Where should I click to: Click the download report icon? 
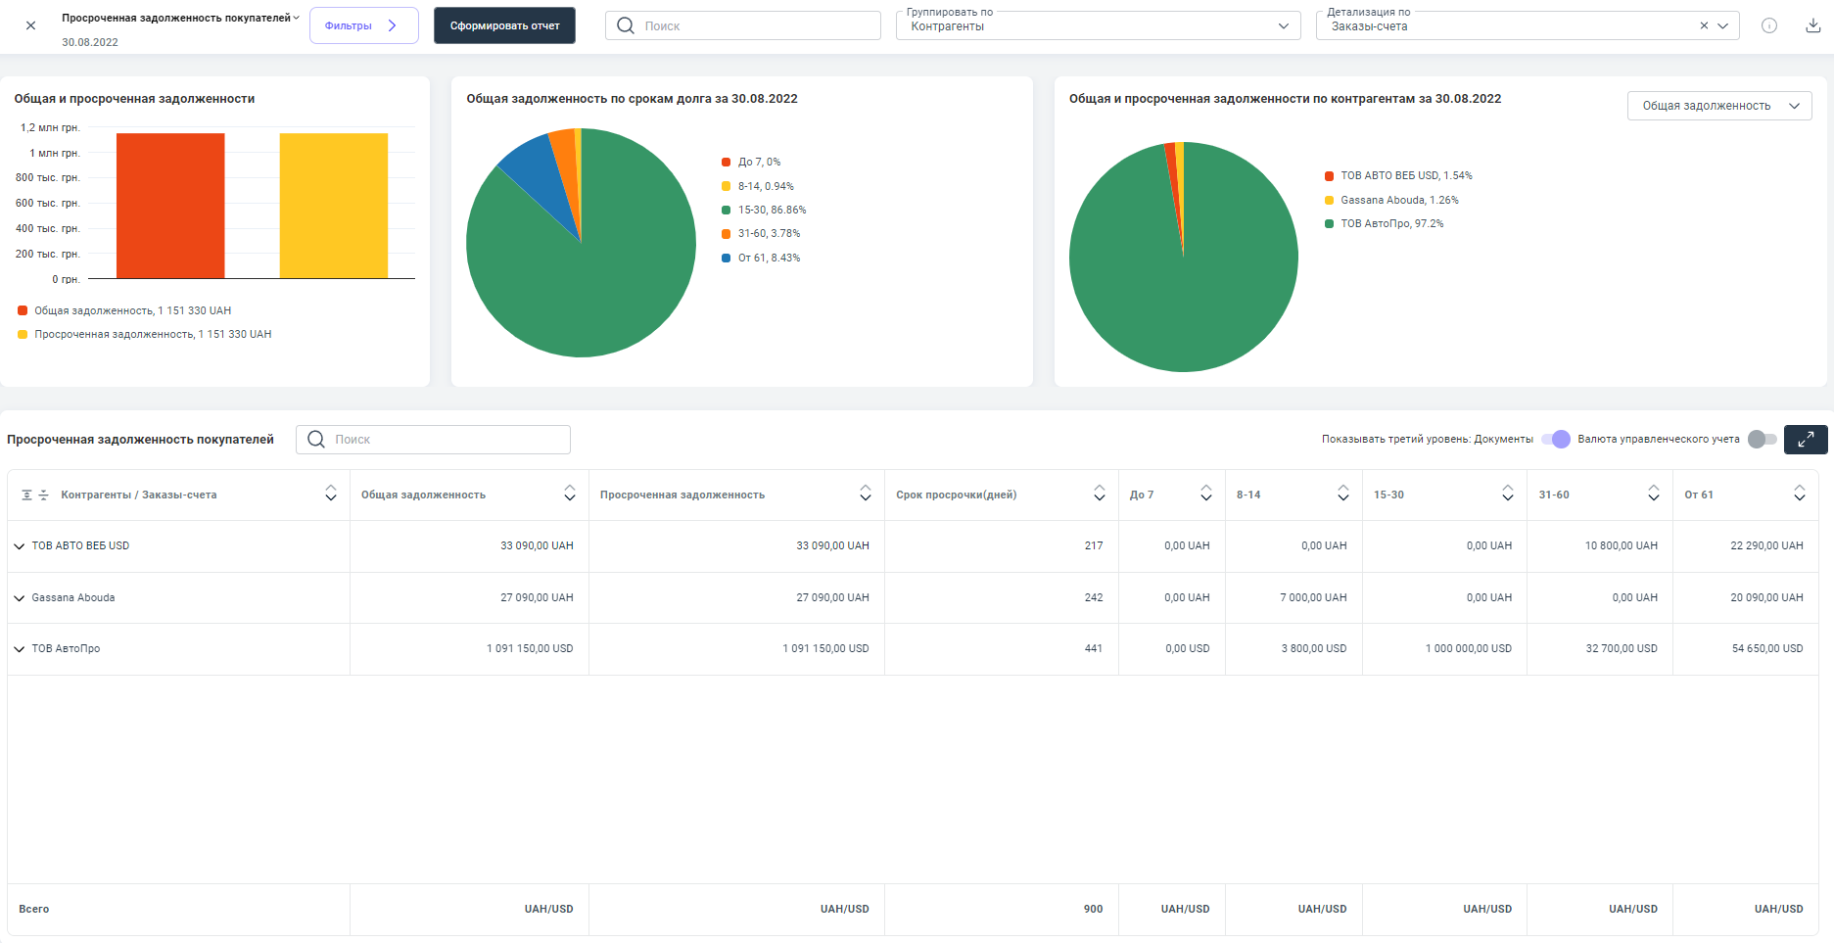pyautogui.click(x=1812, y=25)
